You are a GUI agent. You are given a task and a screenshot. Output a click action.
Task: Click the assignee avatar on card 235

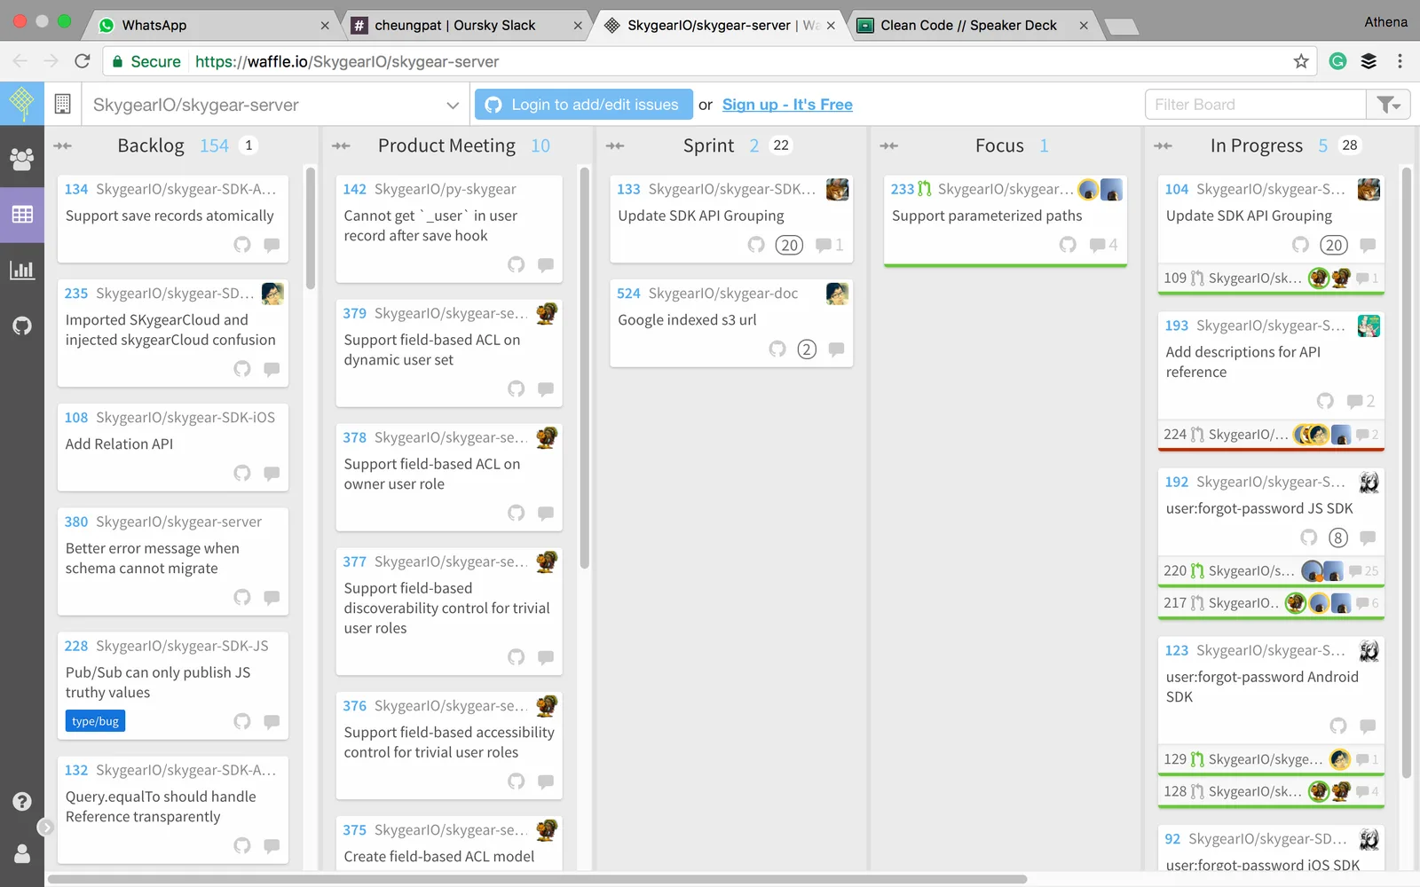click(x=273, y=294)
